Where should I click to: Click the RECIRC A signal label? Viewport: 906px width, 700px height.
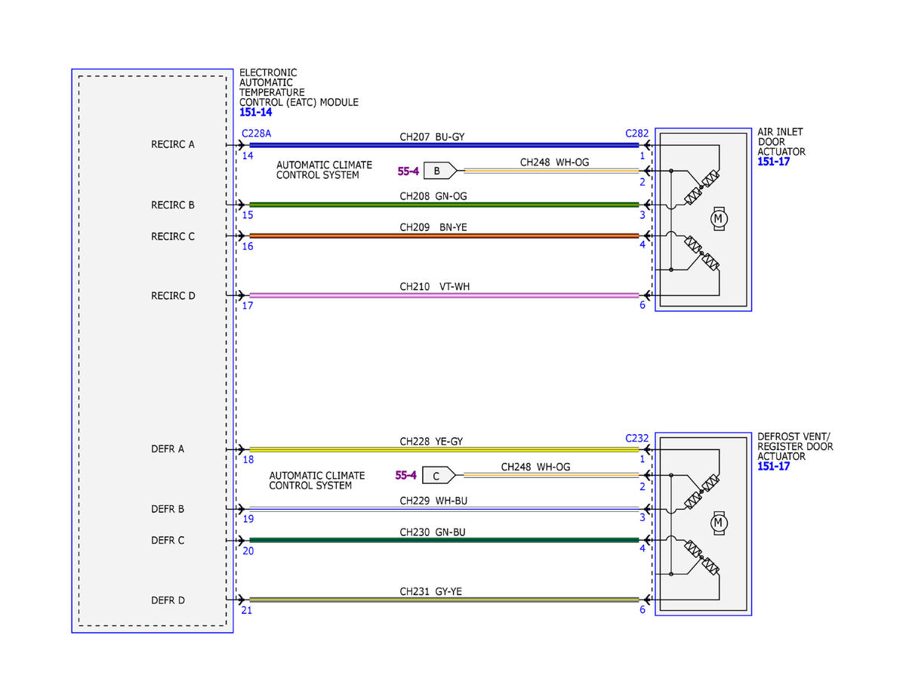[173, 144]
